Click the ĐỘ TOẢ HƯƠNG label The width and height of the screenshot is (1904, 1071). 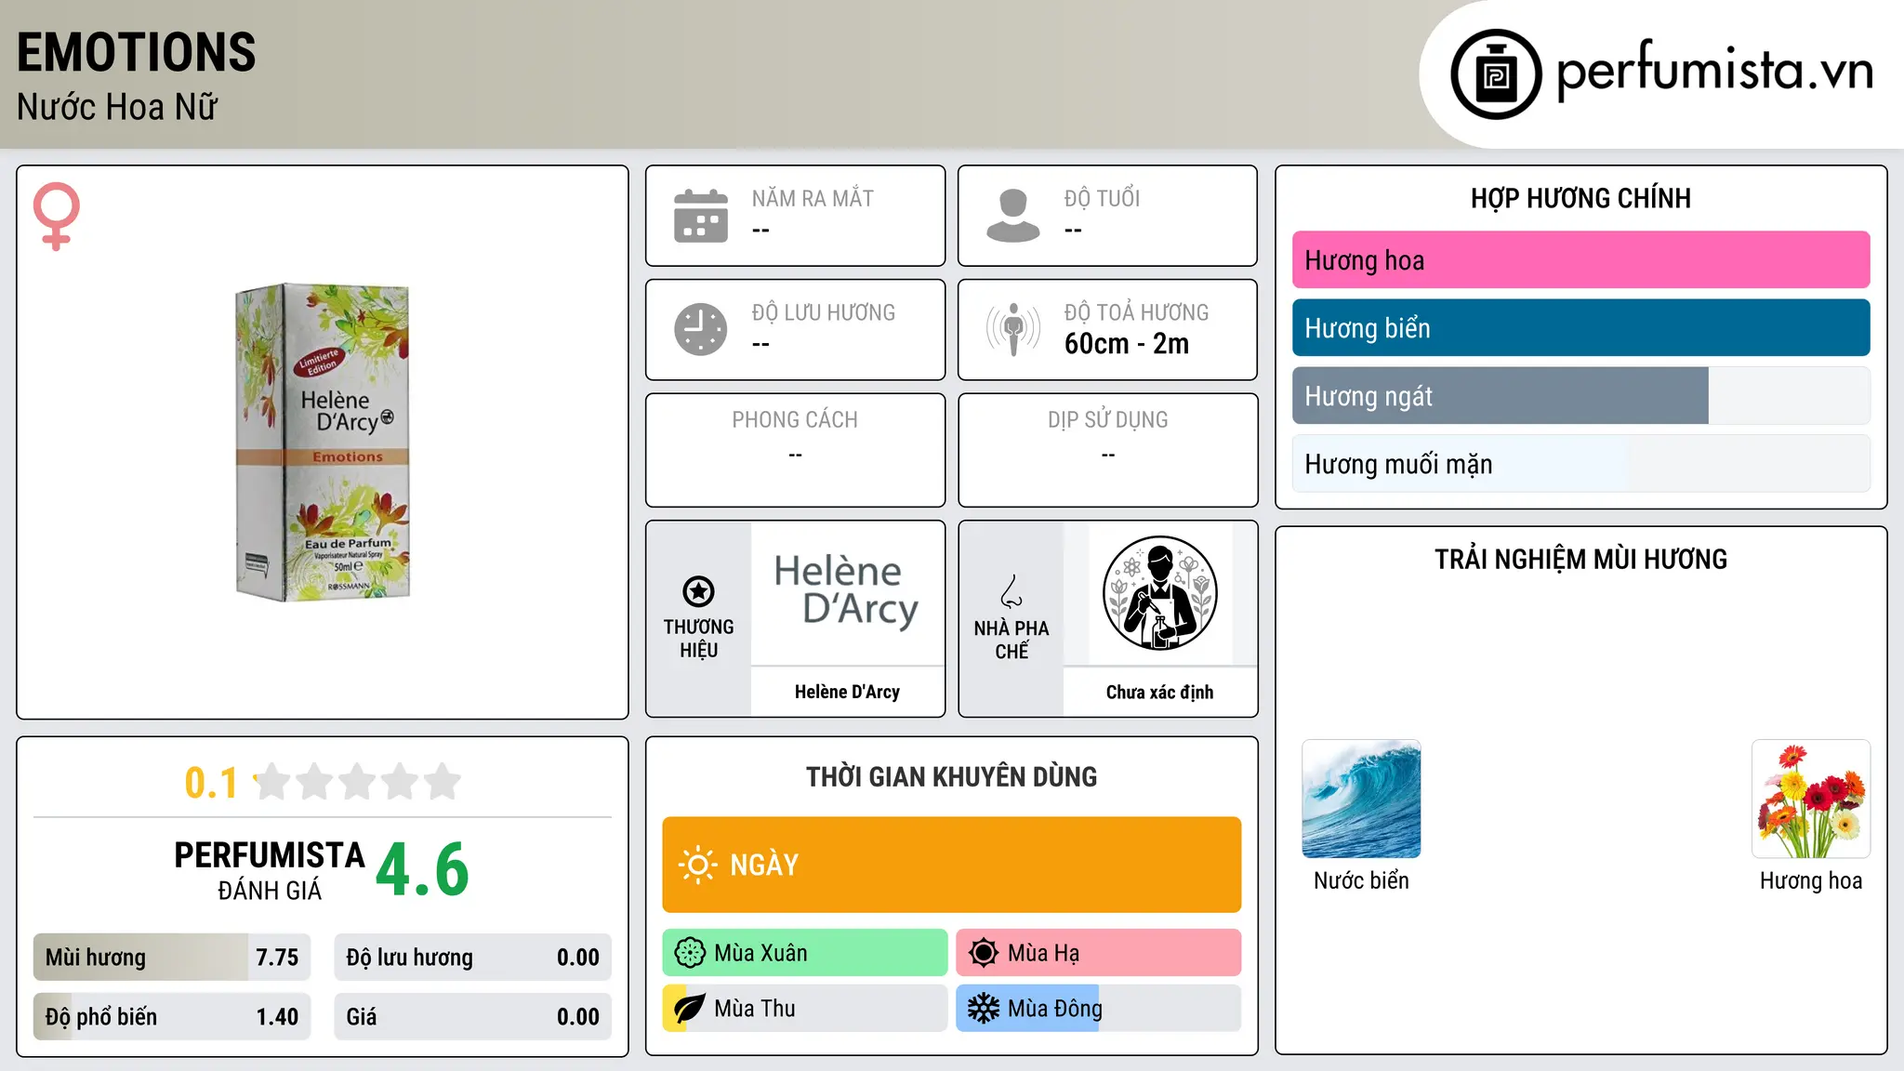pos(1136,312)
